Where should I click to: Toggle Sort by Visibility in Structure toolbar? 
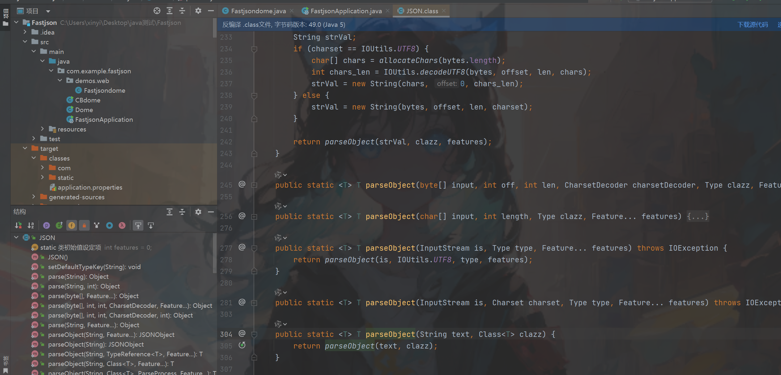(x=18, y=225)
